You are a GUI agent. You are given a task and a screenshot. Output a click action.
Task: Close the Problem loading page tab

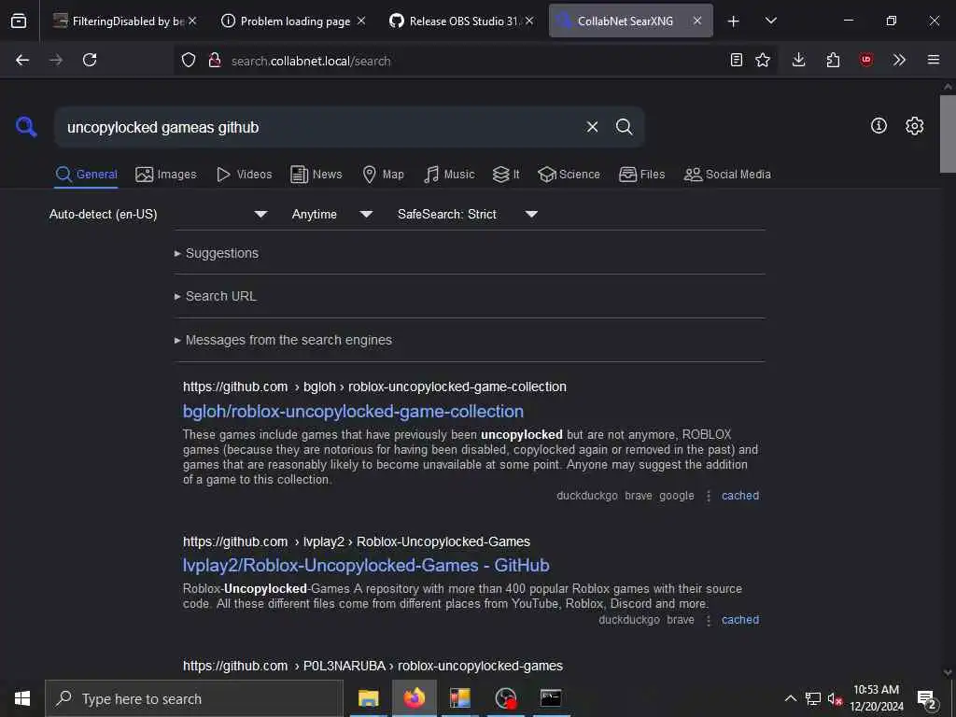361,21
